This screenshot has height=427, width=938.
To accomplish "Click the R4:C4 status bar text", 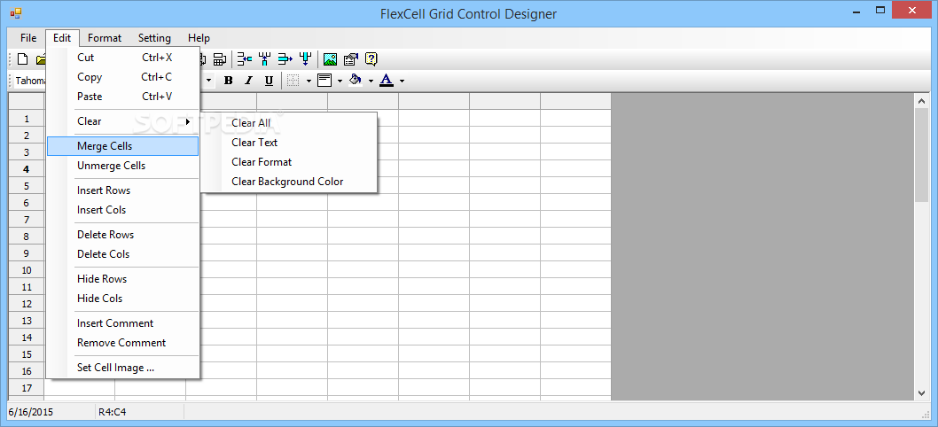I will (x=112, y=412).
